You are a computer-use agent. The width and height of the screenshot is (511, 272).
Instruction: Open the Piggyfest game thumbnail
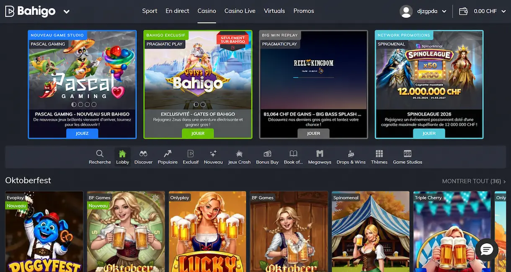click(x=44, y=231)
